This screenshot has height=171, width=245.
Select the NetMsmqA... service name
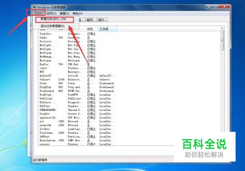[47, 57]
